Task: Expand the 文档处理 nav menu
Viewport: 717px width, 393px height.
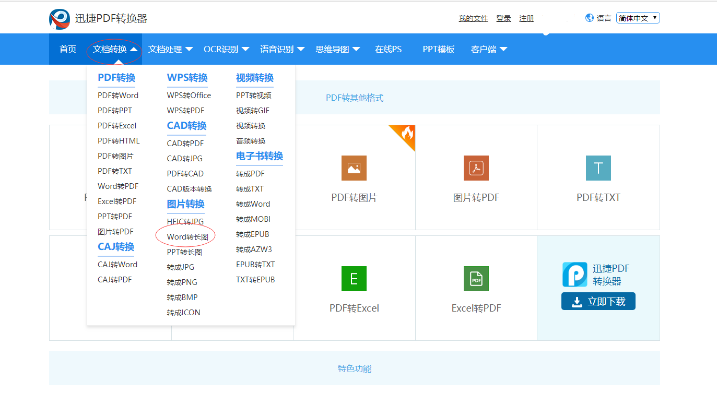Action: tap(171, 49)
